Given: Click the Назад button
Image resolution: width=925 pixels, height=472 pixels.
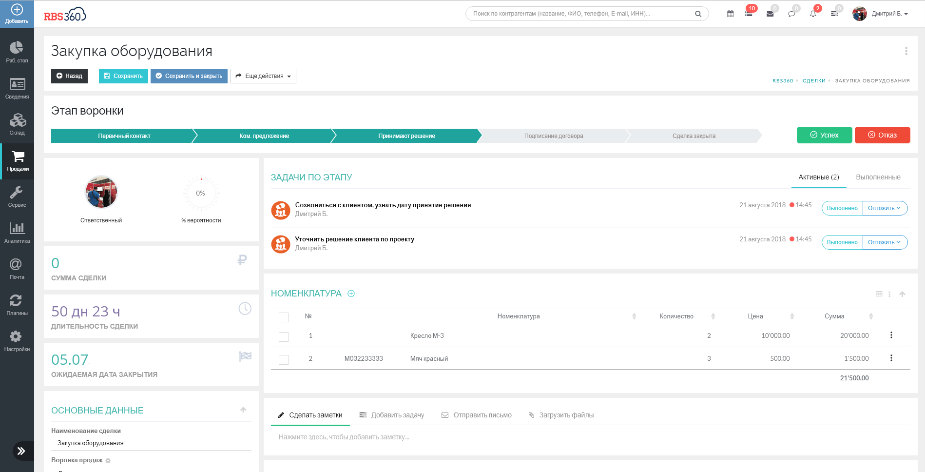Looking at the screenshot, I should (69, 76).
